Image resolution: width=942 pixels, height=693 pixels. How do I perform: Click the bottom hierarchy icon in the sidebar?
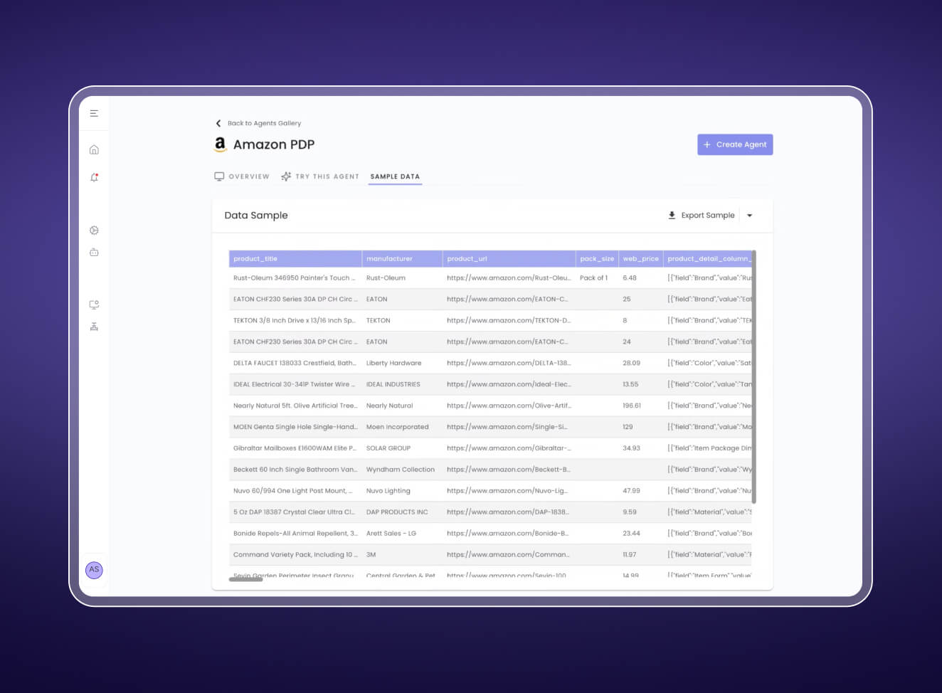tap(94, 327)
